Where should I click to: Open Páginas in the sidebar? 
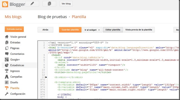[x=15, y=48]
